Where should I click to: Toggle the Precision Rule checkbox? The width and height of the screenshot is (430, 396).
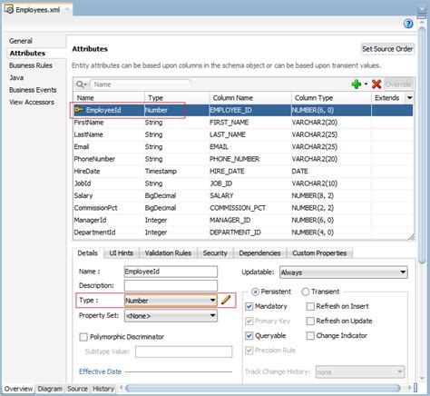click(249, 351)
